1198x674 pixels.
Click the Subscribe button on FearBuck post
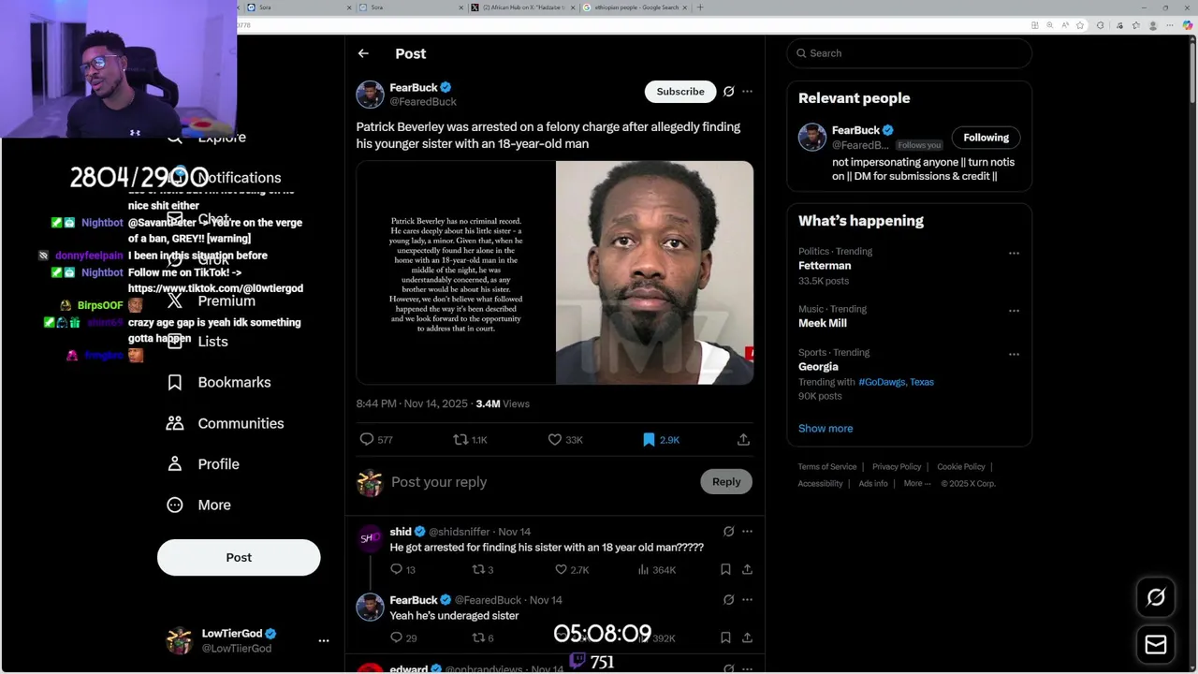[680, 92]
